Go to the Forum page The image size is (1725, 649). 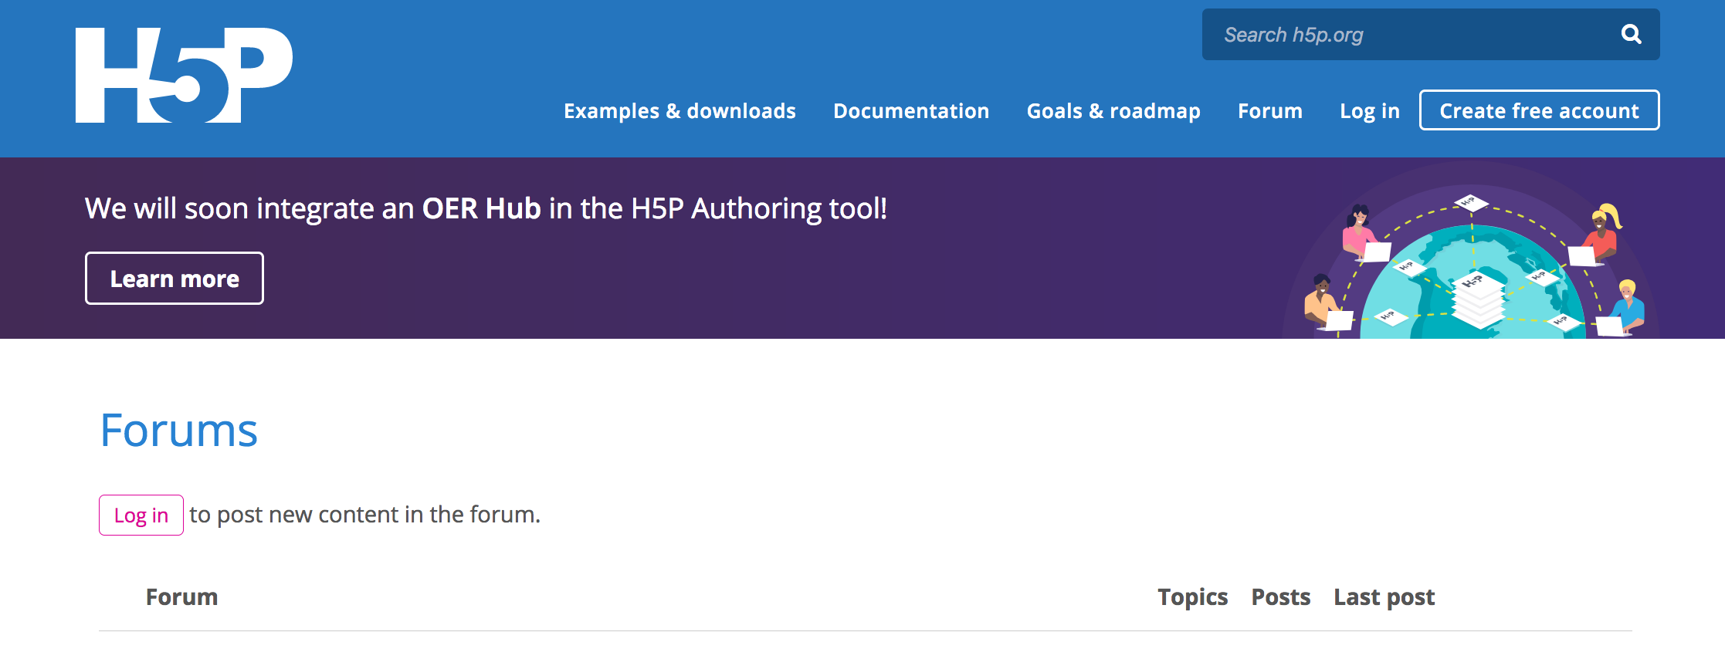[x=1270, y=110]
